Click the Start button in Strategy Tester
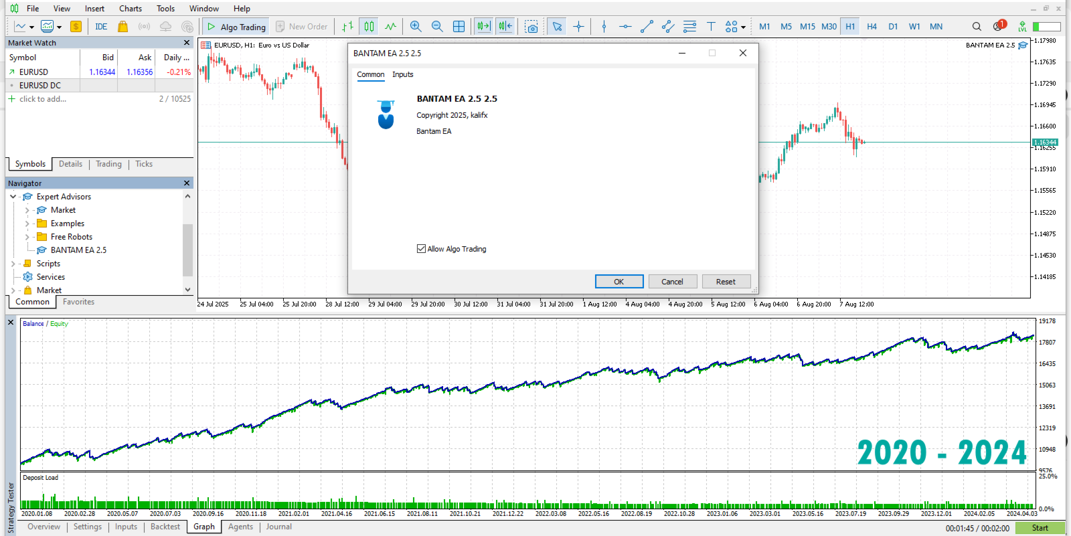Screen dimensions: 1071x536 [1040, 528]
